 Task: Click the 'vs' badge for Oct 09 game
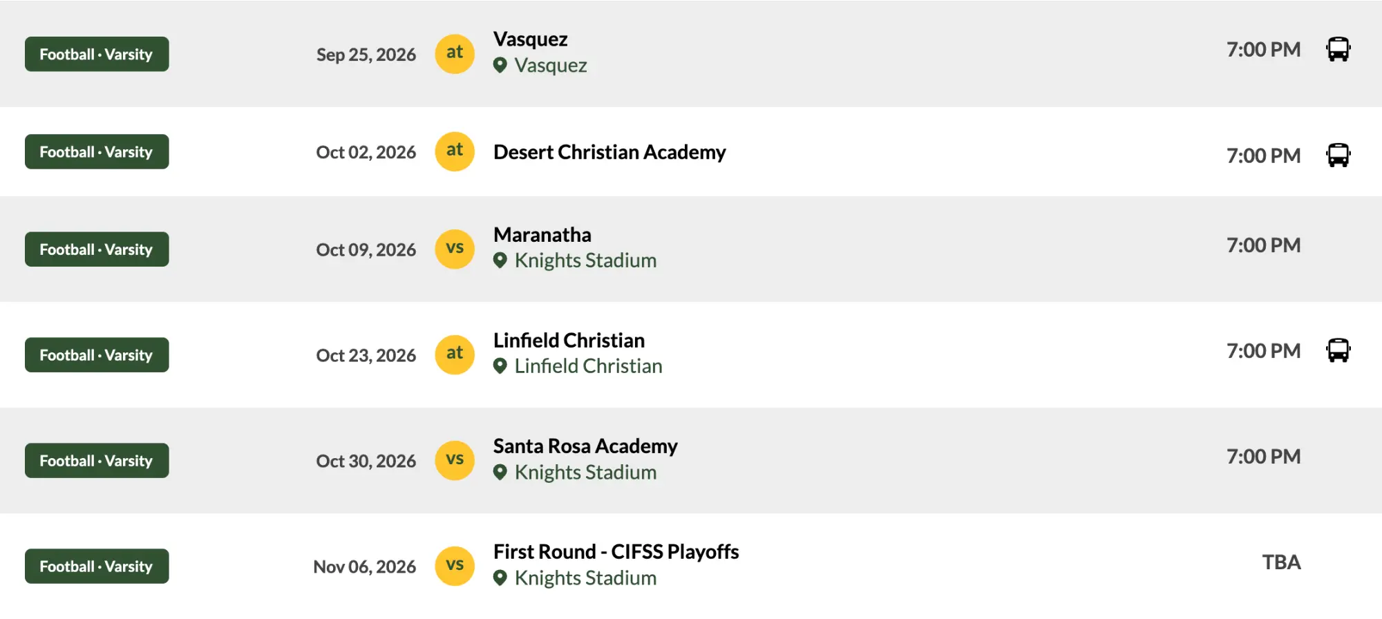click(455, 249)
